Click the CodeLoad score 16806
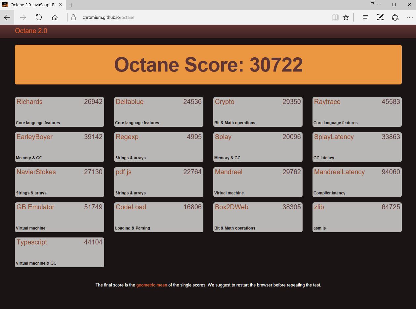This screenshot has width=416, height=309. [192, 207]
